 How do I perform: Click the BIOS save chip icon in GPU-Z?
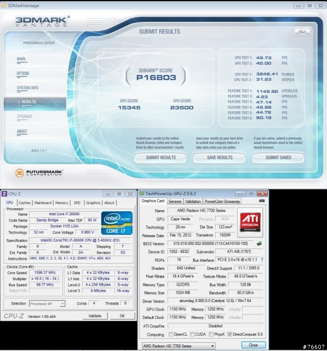pos(259,243)
